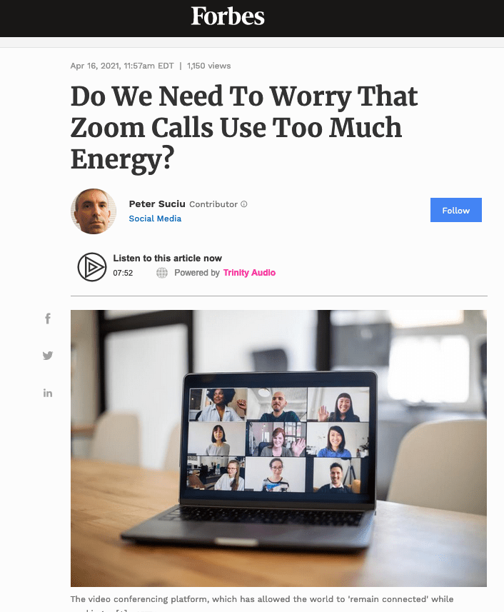The image size is (504, 612).
Task: Click the article headline text
Action: click(x=244, y=128)
